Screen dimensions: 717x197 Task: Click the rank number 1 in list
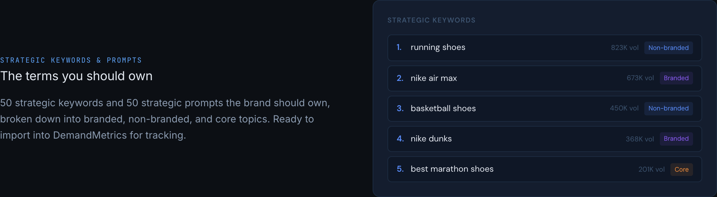(399, 47)
